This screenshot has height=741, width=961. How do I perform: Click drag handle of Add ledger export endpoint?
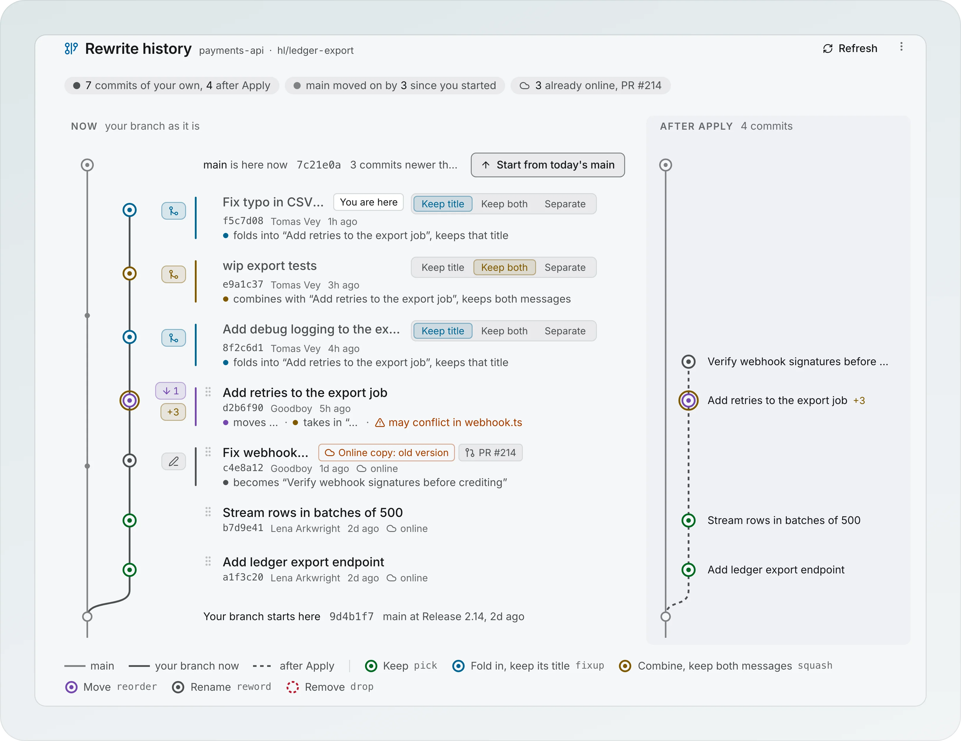[208, 561]
